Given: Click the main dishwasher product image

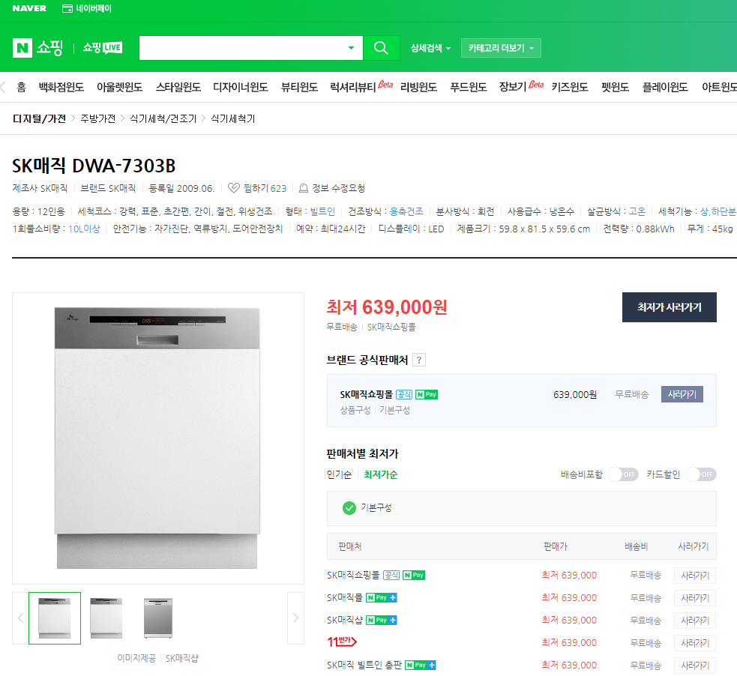Looking at the screenshot, I should pyautogui.click(x=158, y=438).
